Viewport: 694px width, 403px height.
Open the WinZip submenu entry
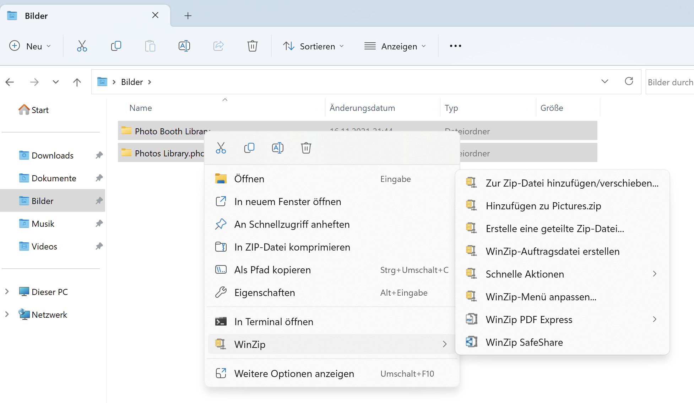click(332, 344)
